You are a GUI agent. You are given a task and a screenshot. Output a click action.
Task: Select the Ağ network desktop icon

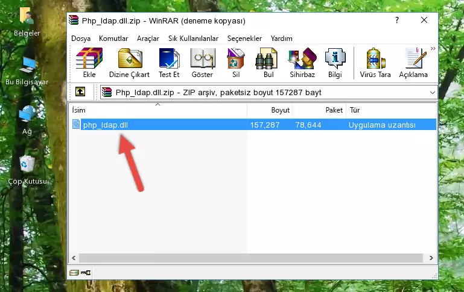coord(27,120)
